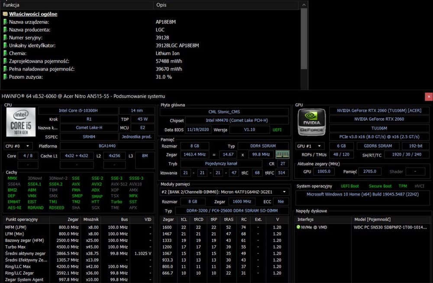Screen dimensions: 433x283
Task: Click the DDR4 SDRAM memory type field
Action: pyautogui.click(x=263, y=146)
